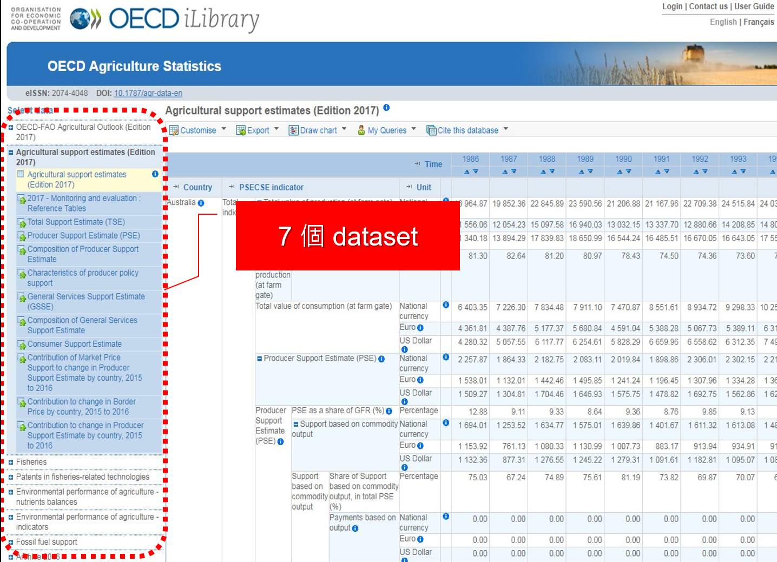This screenshot has height=562, width=777.
Task: Click the Export spreadsheet icon
Action: (241, 130)
